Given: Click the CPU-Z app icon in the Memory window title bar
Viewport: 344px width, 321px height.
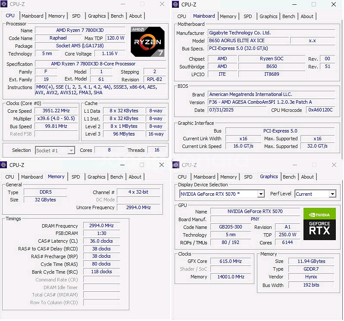Looking at the screenshot, I should (x=3, y=165).
